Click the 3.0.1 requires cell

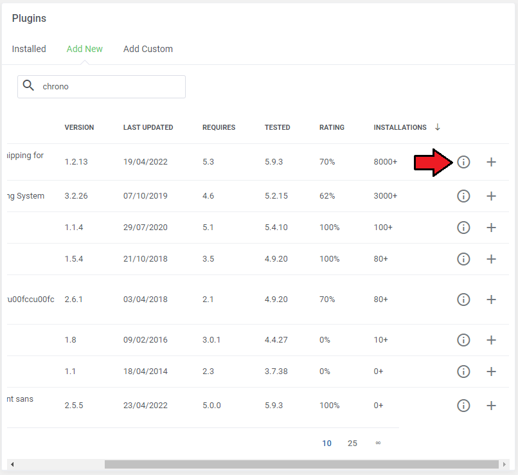click(x=211, y=339)
